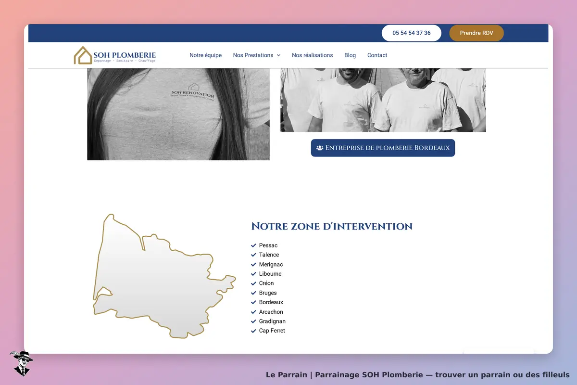Go to the Blog page
Image resolution: width=577 pixels, height=385 pixels.
350,55
